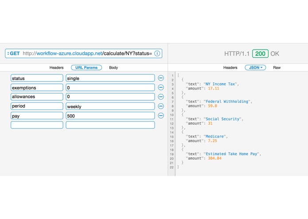Viewport: 308px width, 219px height.
Task: Open the response Headers tab
Action: [x=230, y=67]
